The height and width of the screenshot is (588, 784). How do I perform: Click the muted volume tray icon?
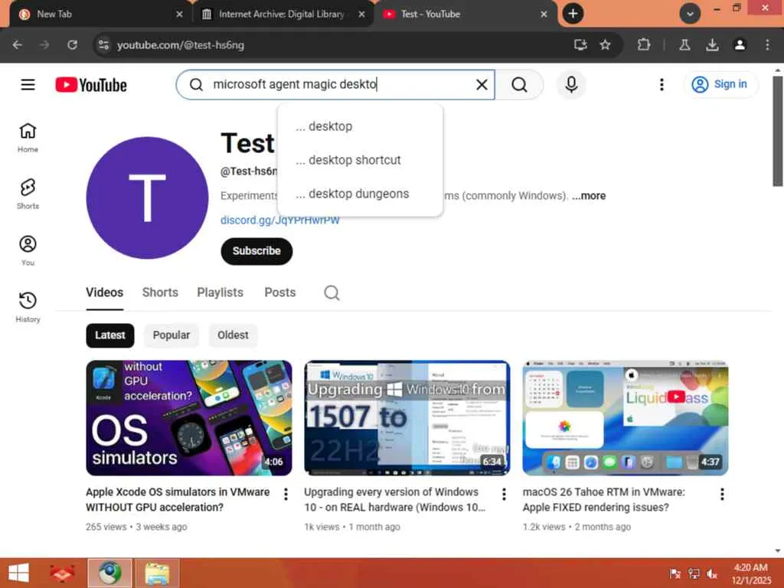(712, 573)
